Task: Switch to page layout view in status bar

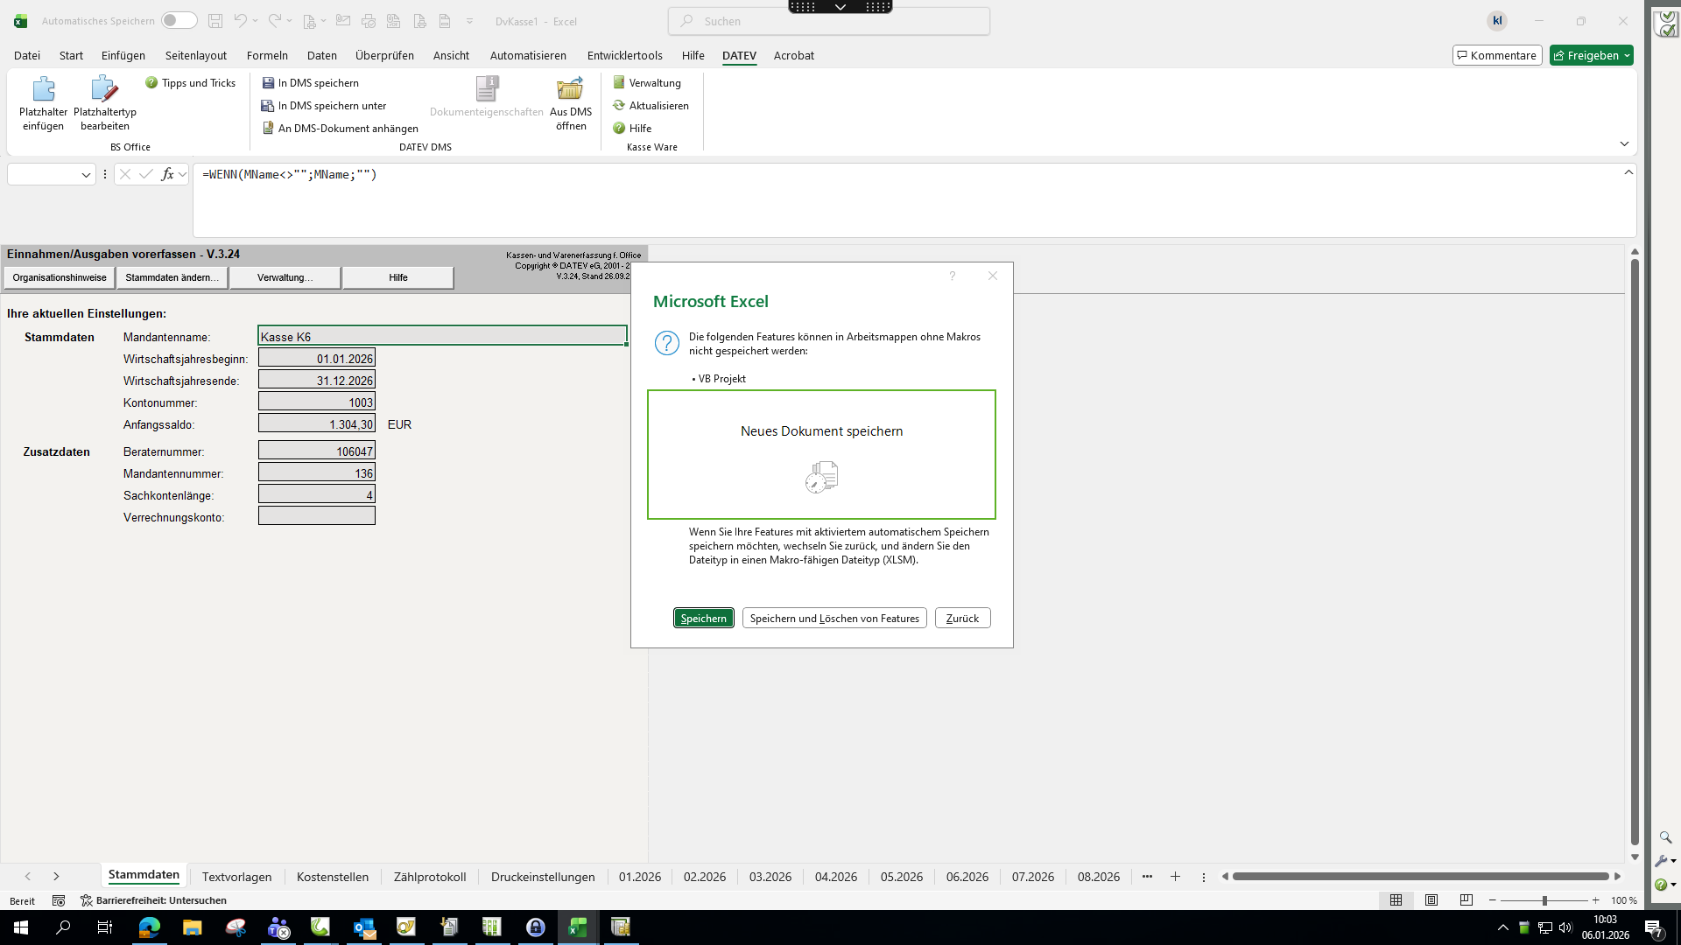Action: click(1431, 900)
